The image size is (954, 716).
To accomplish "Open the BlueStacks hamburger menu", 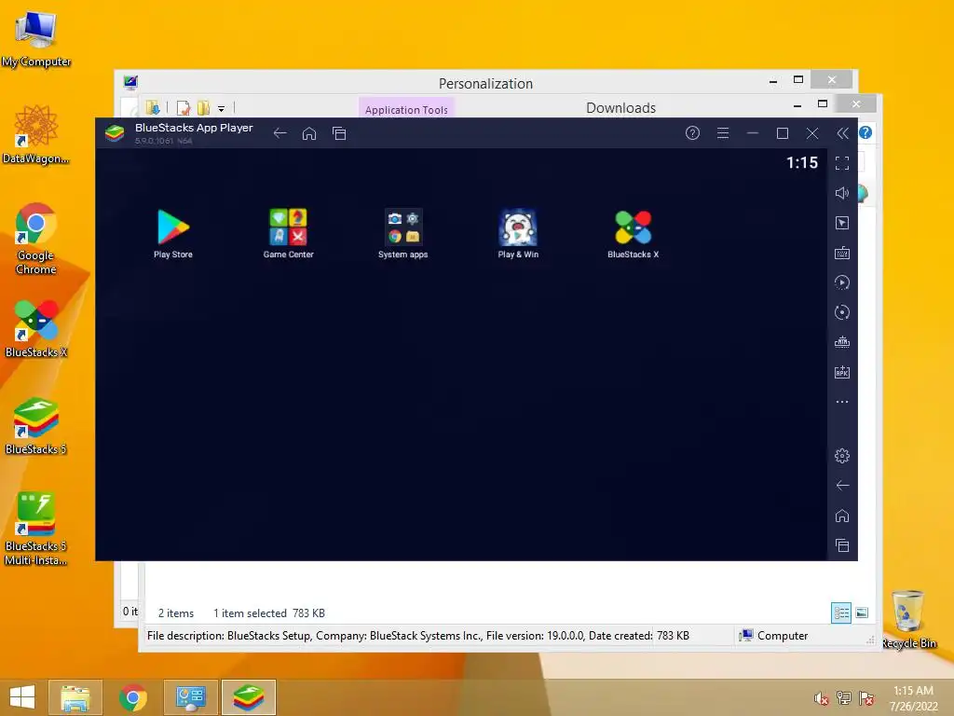I will [x=723, y=133].
